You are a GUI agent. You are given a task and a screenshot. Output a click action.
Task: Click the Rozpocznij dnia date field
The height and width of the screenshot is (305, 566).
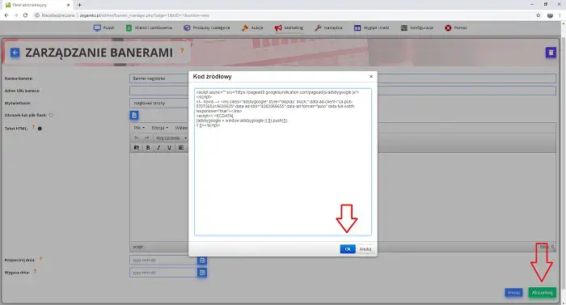[x=163, y=261]
